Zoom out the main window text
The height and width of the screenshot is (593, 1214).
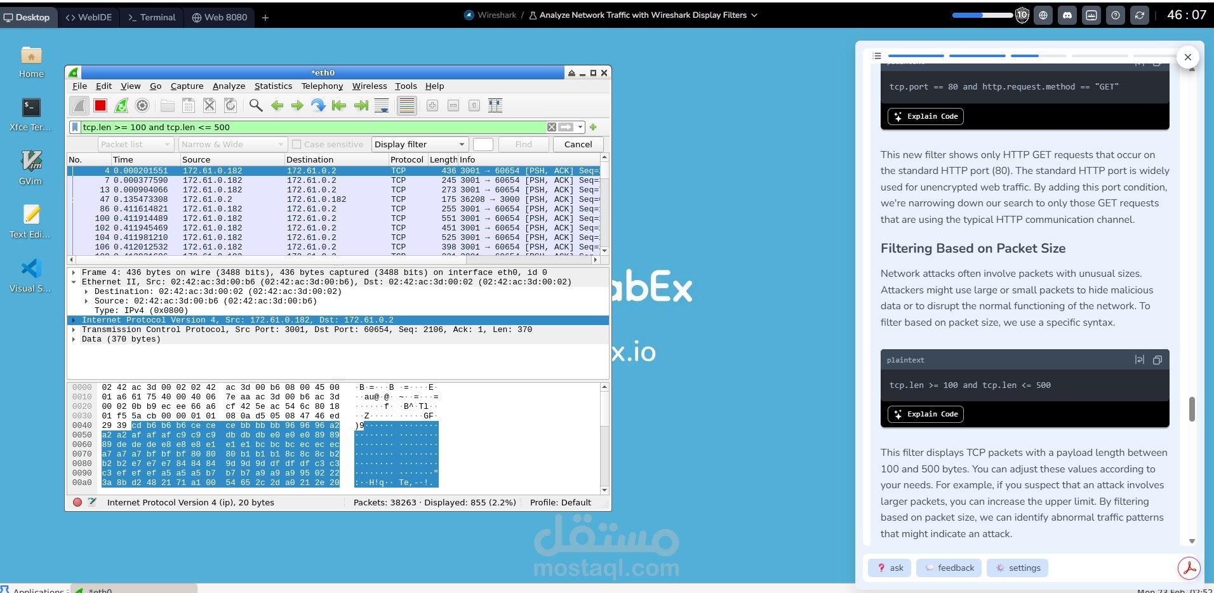pyautogui.click(x=453, y=105)
